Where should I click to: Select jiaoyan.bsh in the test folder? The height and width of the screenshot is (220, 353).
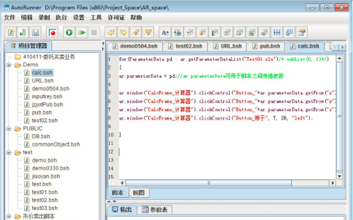pos(42,176)
